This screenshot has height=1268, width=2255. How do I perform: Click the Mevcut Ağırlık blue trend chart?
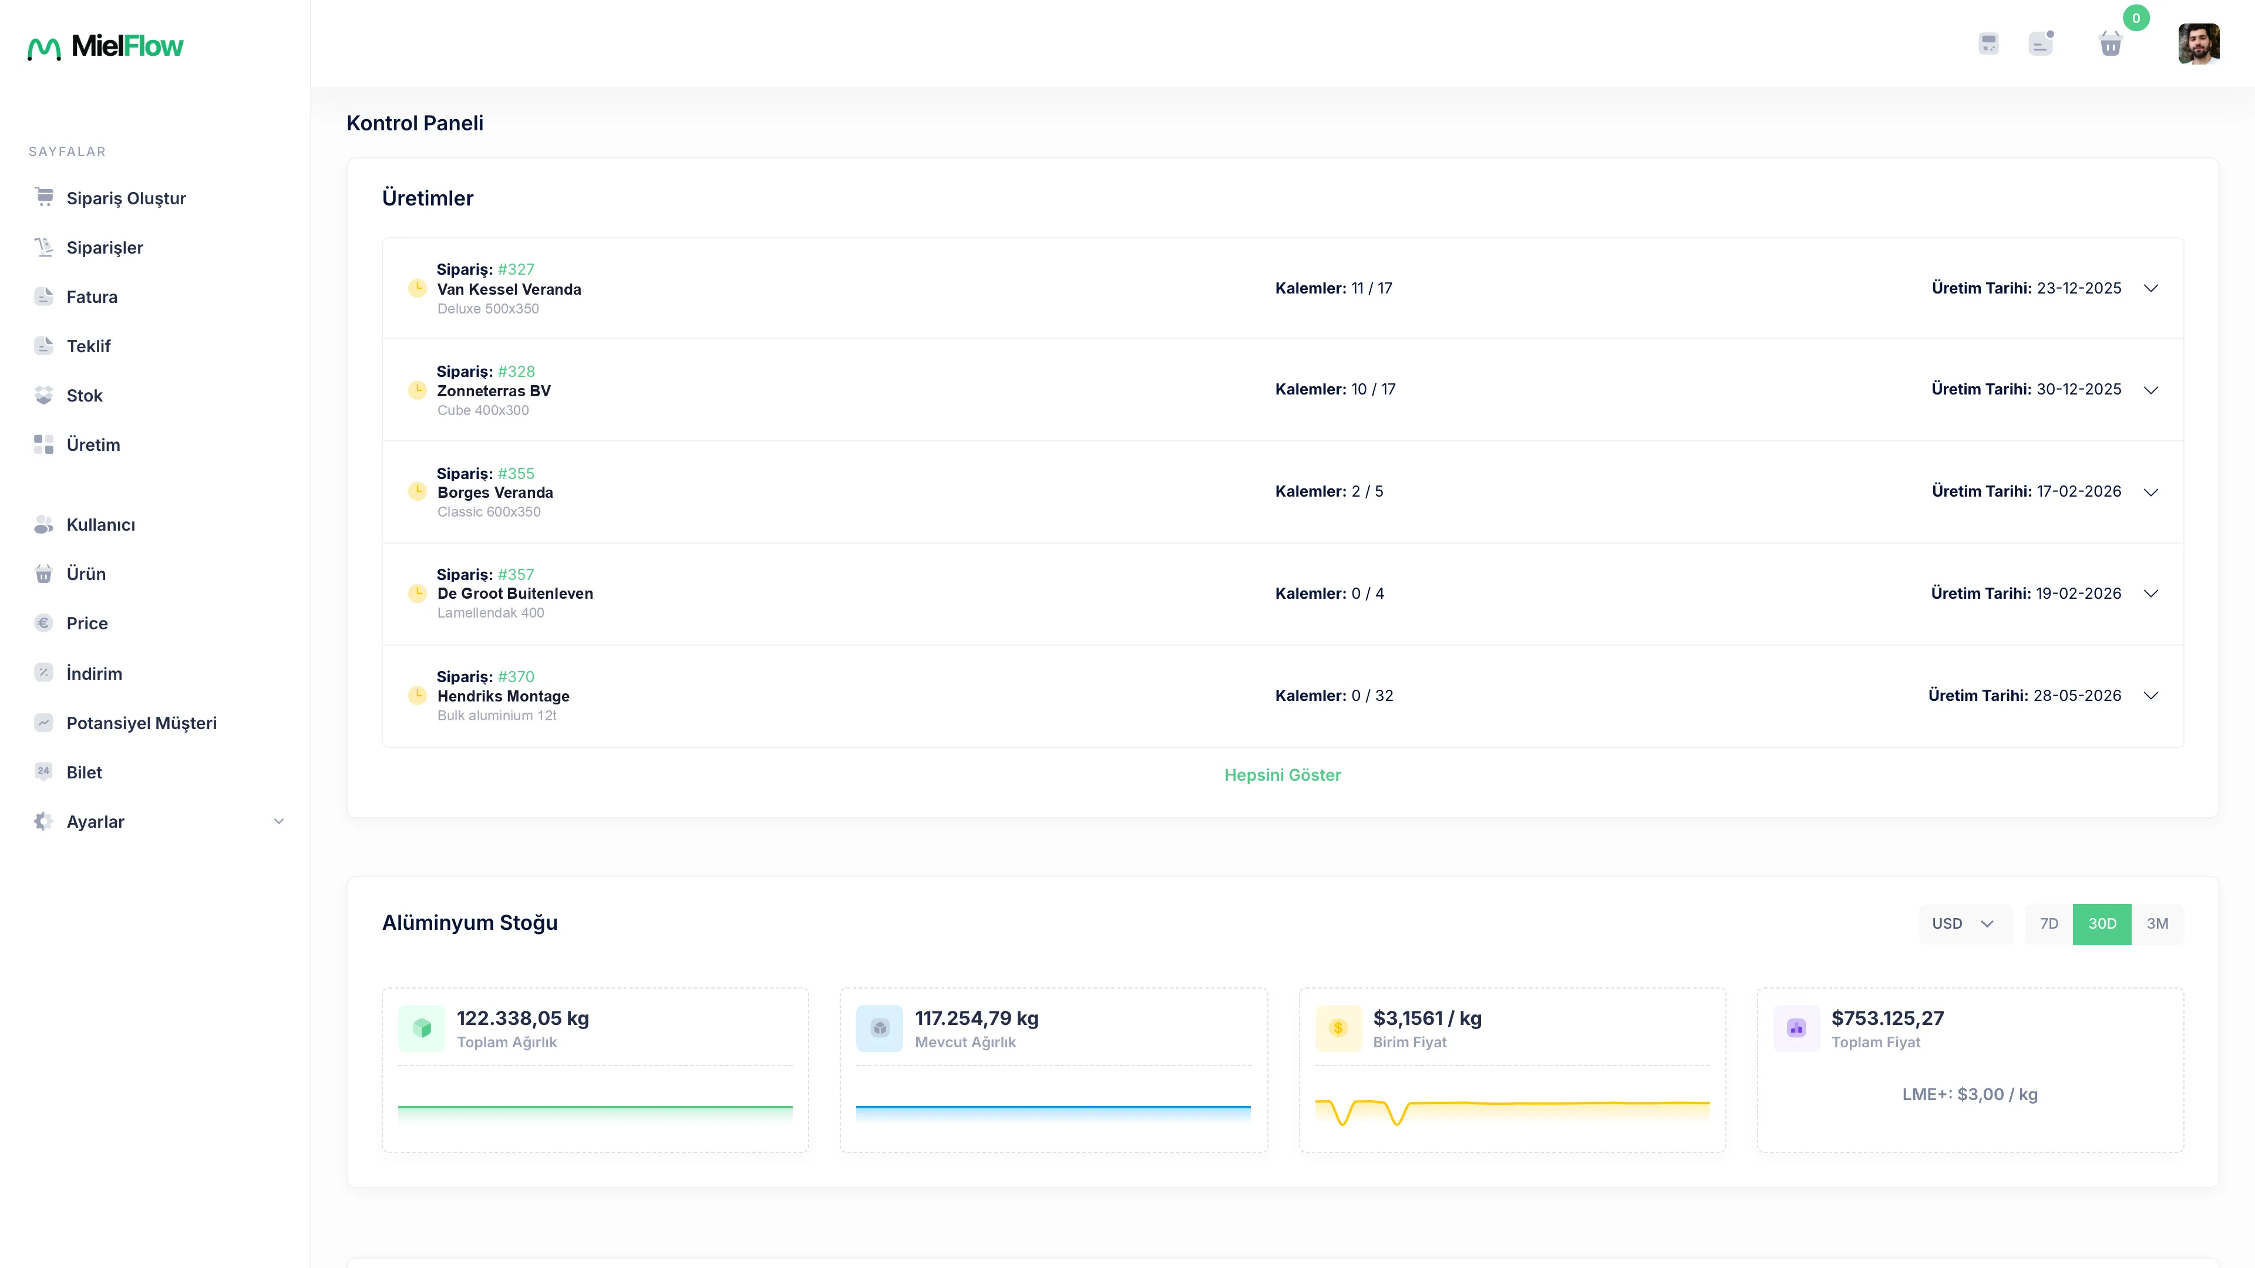tap(1053, 1113)
